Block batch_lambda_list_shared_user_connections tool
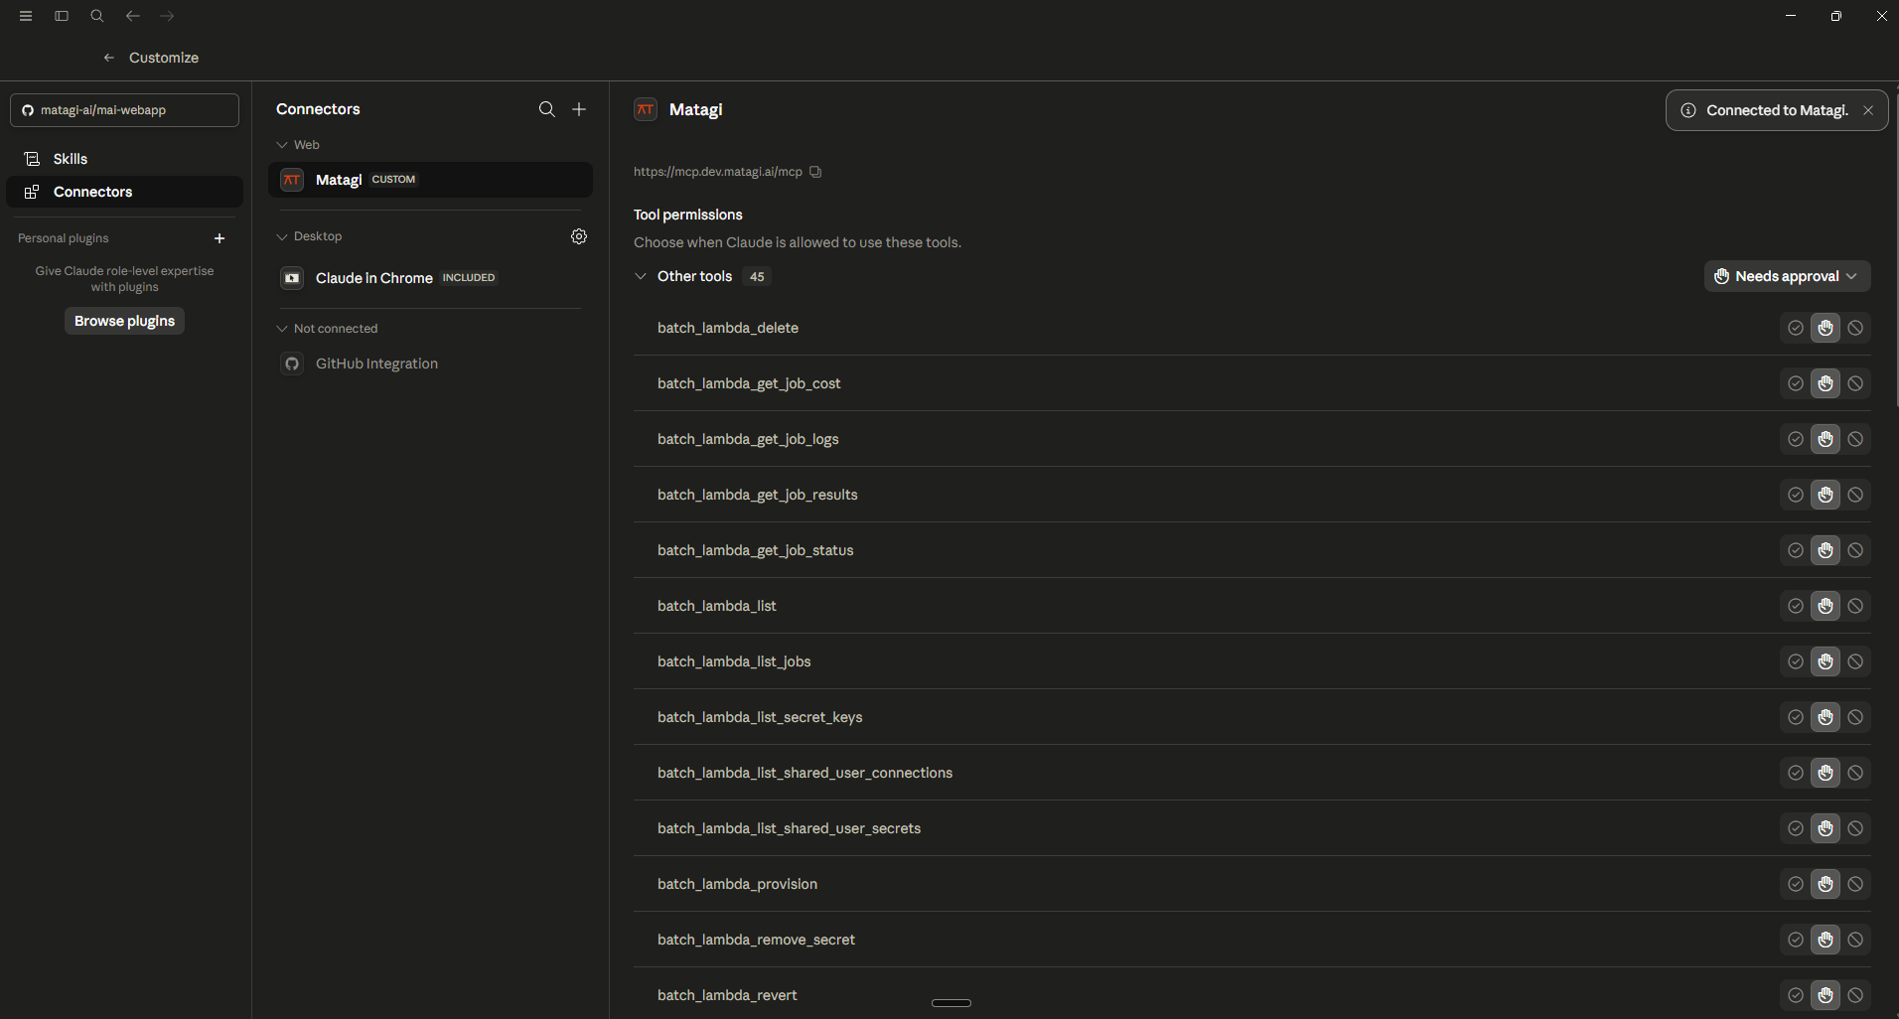 (1855, 773)
